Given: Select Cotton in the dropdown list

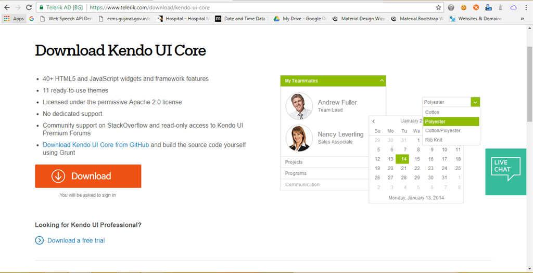Looking at the screenshot, I should point(451,112).
